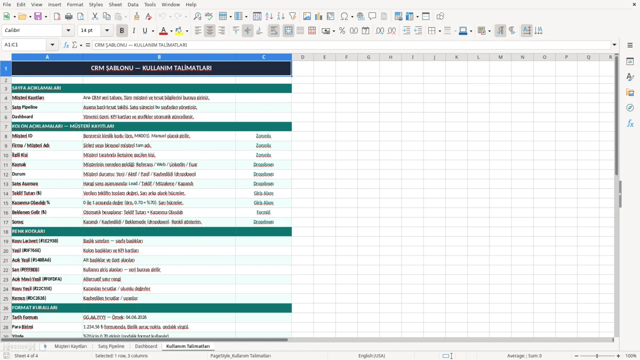Click the Copy icon

click(106, 17)
